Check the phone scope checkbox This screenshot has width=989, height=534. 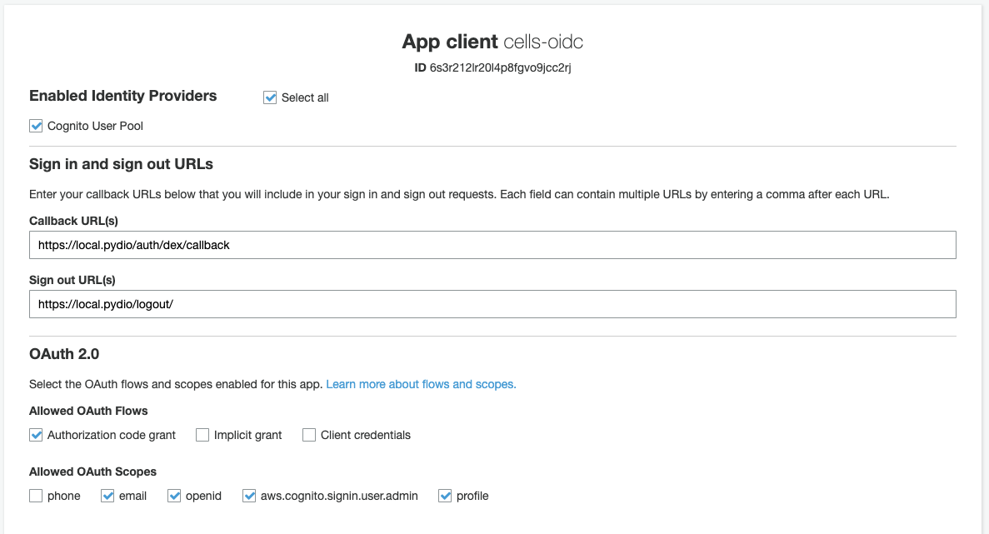tap(36, 497)
